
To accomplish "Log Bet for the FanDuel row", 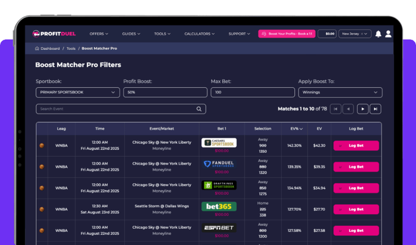I will pos(356,167).
